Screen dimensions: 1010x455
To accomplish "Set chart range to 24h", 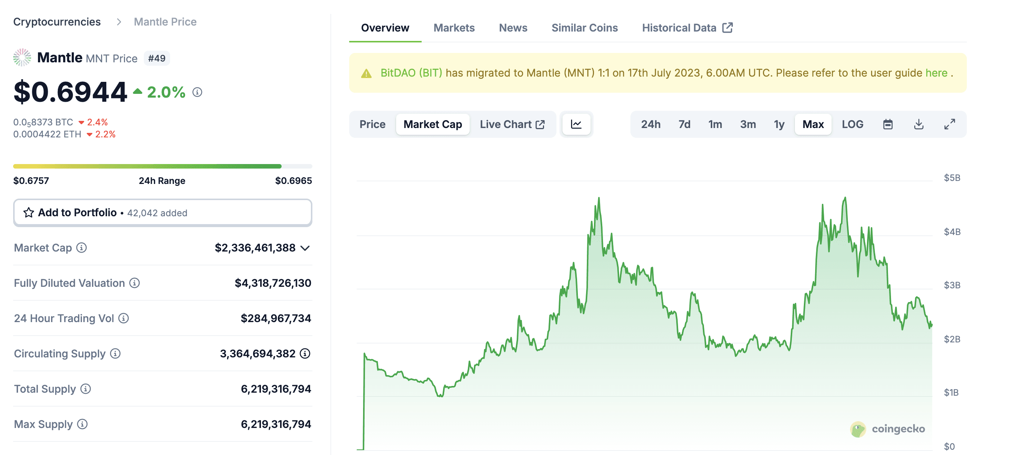I will (651, 124).
